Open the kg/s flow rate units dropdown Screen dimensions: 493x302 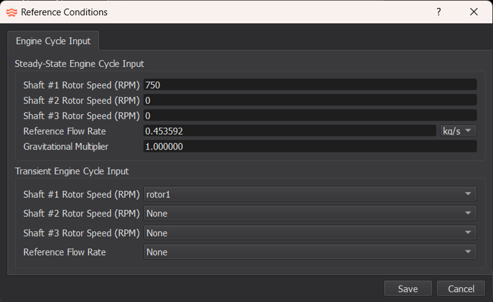pyautogui.click(x=459, y=131)
